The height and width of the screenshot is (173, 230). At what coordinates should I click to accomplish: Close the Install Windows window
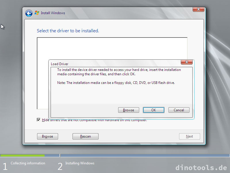point(198,9)
